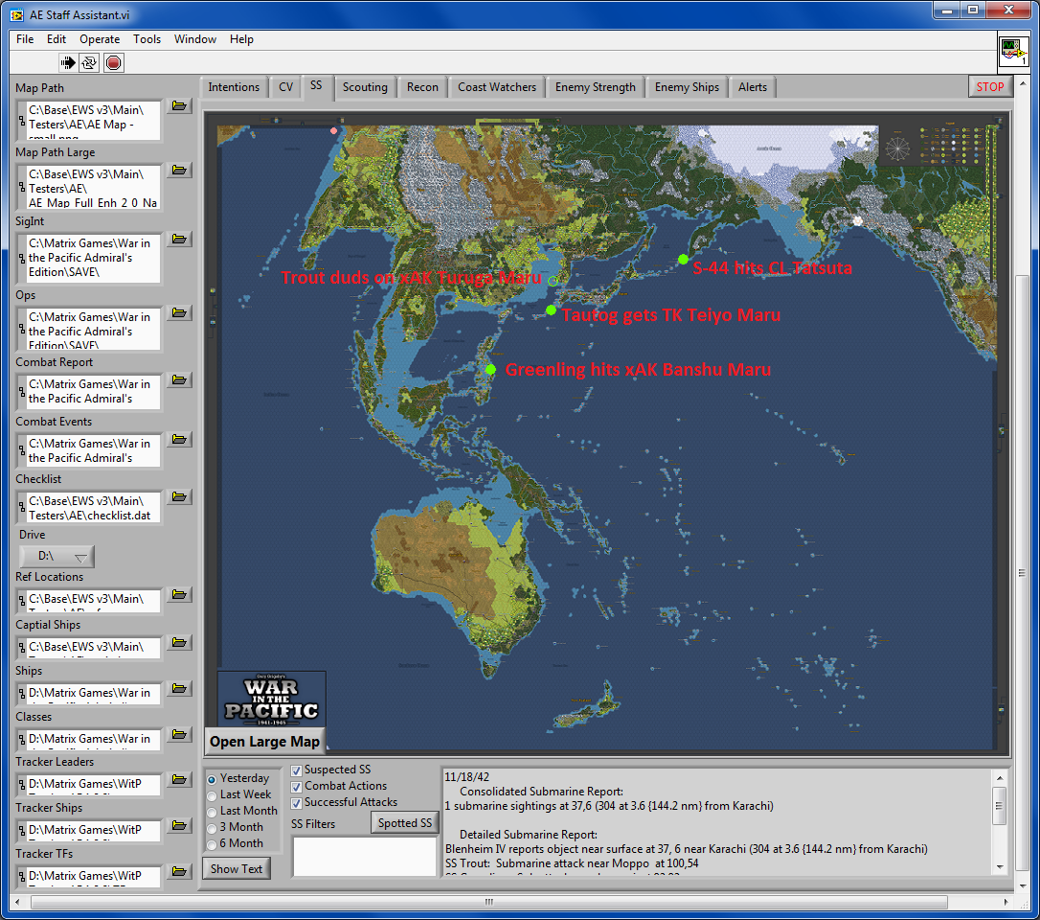Browse folder for Ships path
The width and height of the screenshot is (1040, 920).
pos(179,688)
